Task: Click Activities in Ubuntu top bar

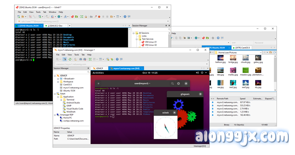Action: (x=98, y=73)
